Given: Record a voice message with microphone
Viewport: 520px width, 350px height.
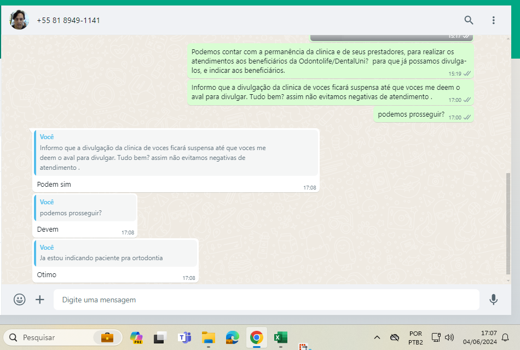Looking at the screenshot, I should click(494, 300).
